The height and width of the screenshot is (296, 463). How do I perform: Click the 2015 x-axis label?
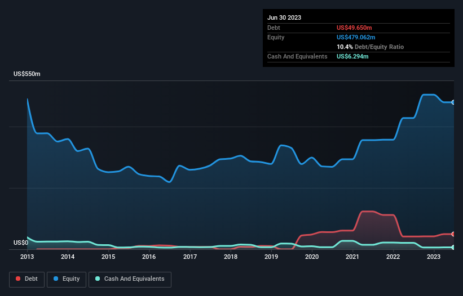(108, 257)
